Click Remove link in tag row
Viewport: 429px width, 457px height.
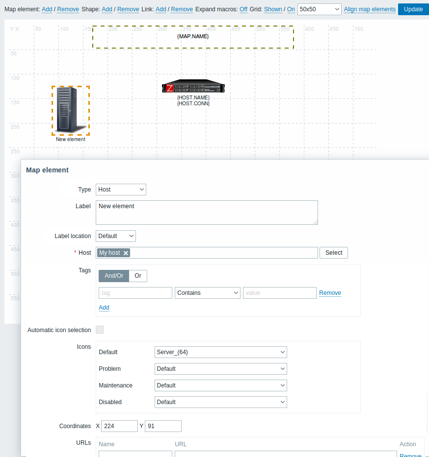tap(330, 293)
